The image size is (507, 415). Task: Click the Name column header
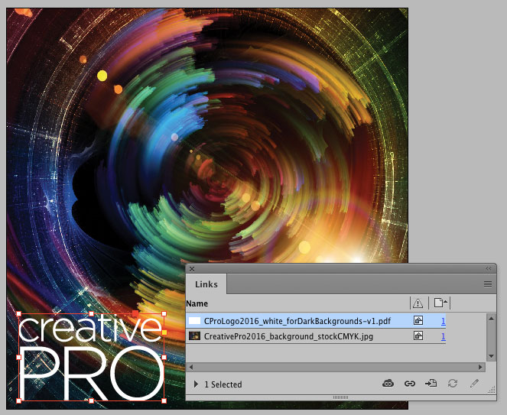coord(197,303)
